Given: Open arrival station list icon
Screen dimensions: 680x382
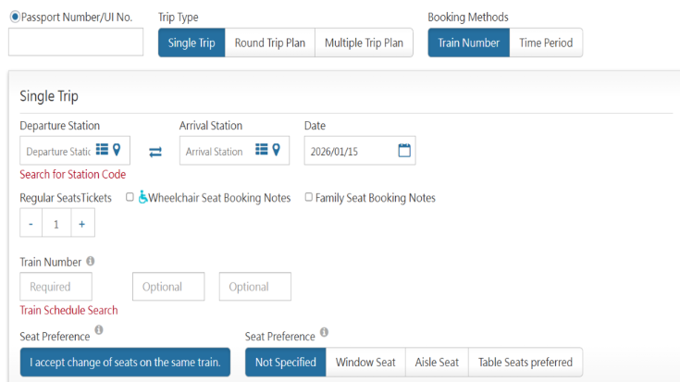Looking at the screenshot, I should 262,150.
